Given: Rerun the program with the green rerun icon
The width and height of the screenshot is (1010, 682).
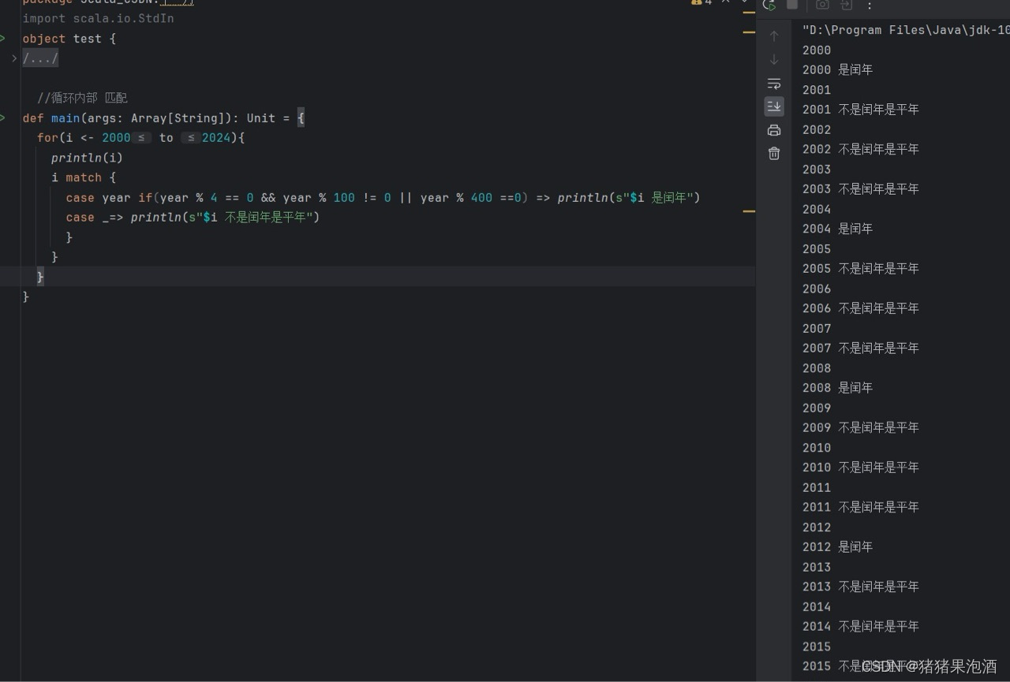Looking at the screenshot, I should pyautogui.click(x=769, y=6).
